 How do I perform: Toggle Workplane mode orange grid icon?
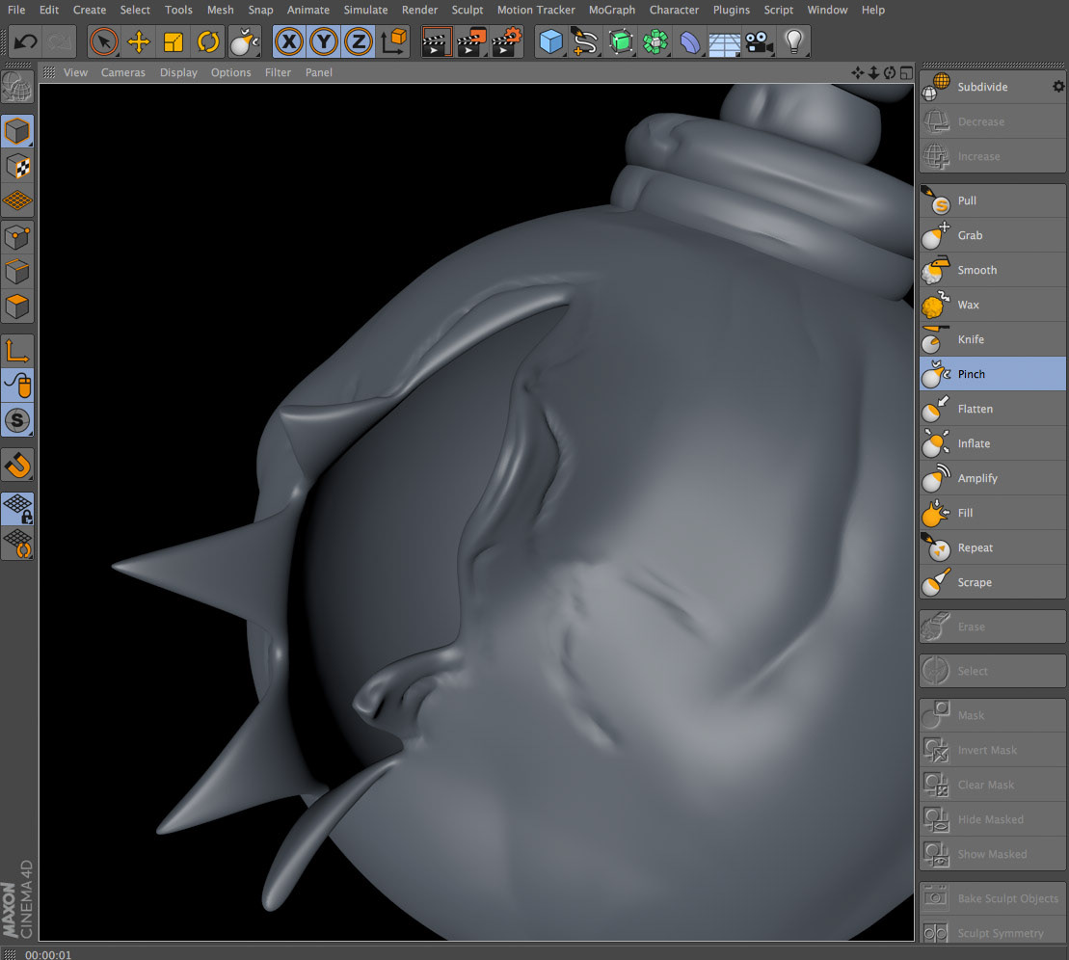coord(17,200)
